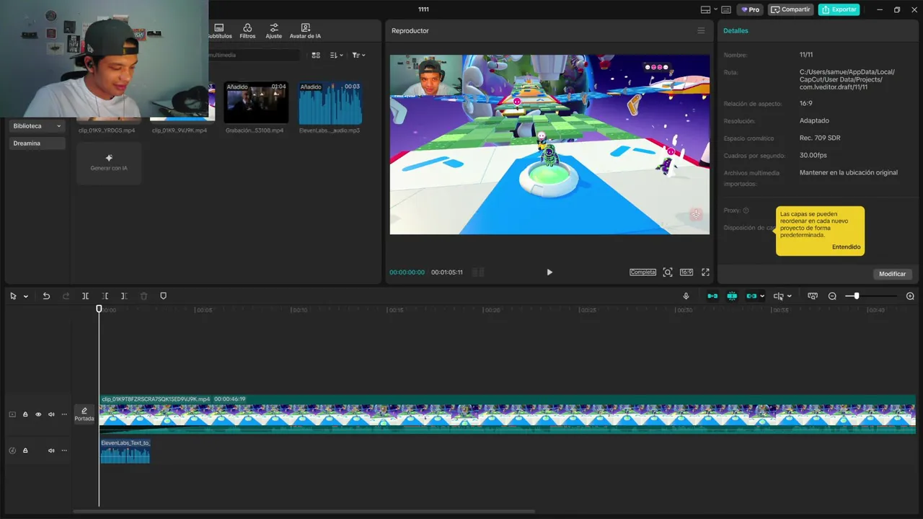Undo the last action
The height and width of the screenshot is (519, 923).
[x=46, y=296]
